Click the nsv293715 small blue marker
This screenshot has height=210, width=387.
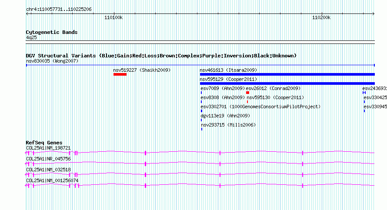tap(202, 129)
